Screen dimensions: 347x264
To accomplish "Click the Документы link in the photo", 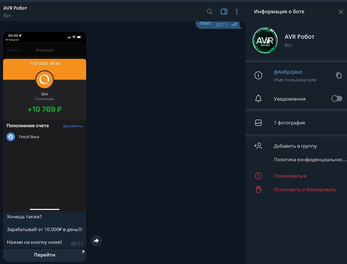I will click(73, 126).
